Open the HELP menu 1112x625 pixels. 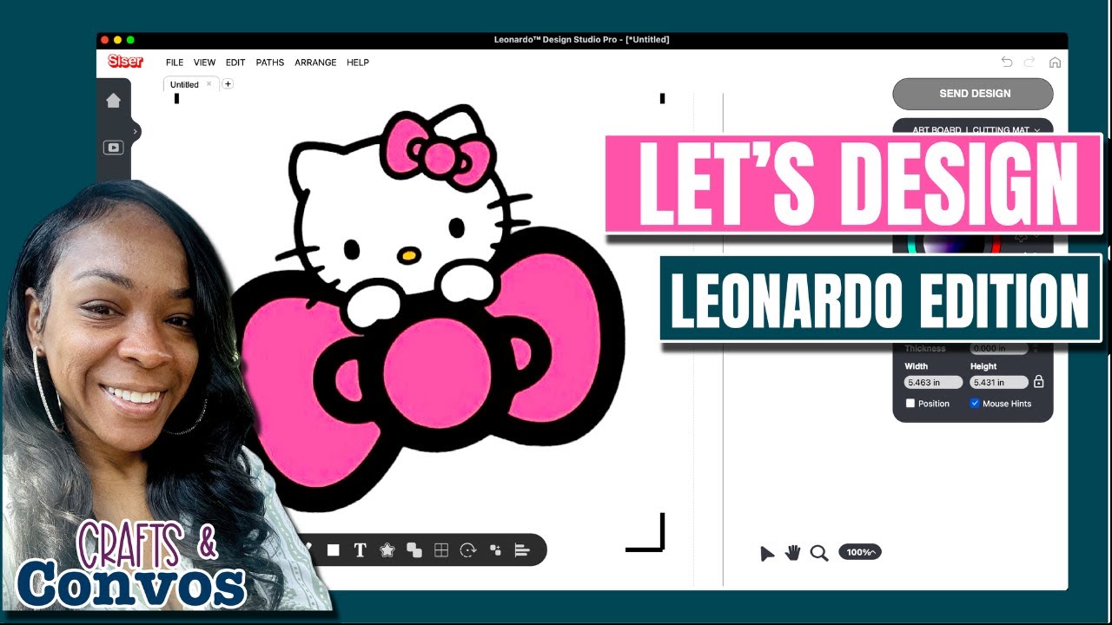pyautogui.click(x=358, y=62)
